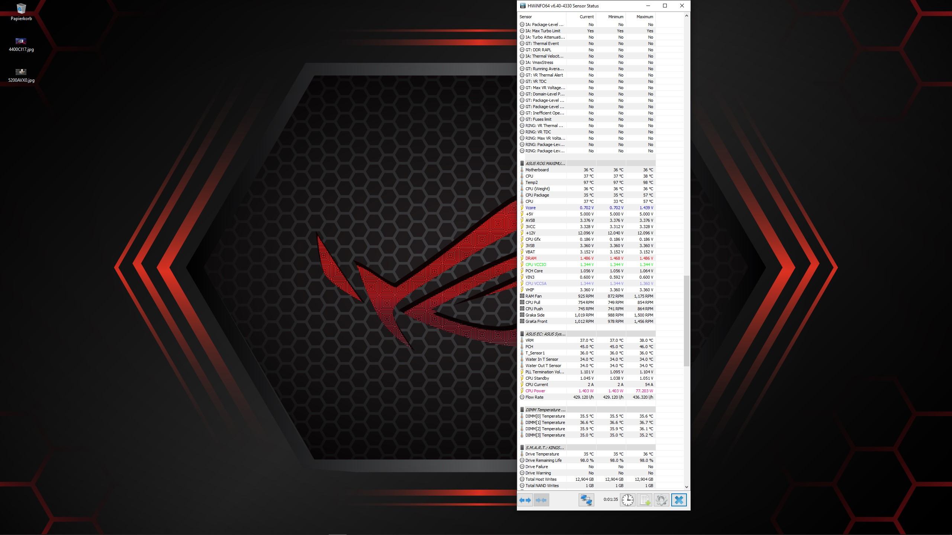The image size is (952, 535).
Task: Select the red DRAM voltage row label
Action: pyautogui.click(x=531, y=258)
